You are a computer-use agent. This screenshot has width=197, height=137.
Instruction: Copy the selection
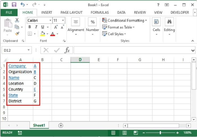point(17,27)
